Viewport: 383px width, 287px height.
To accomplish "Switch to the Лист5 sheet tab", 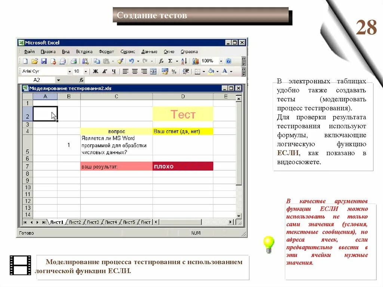I will [x=129, y=222].
